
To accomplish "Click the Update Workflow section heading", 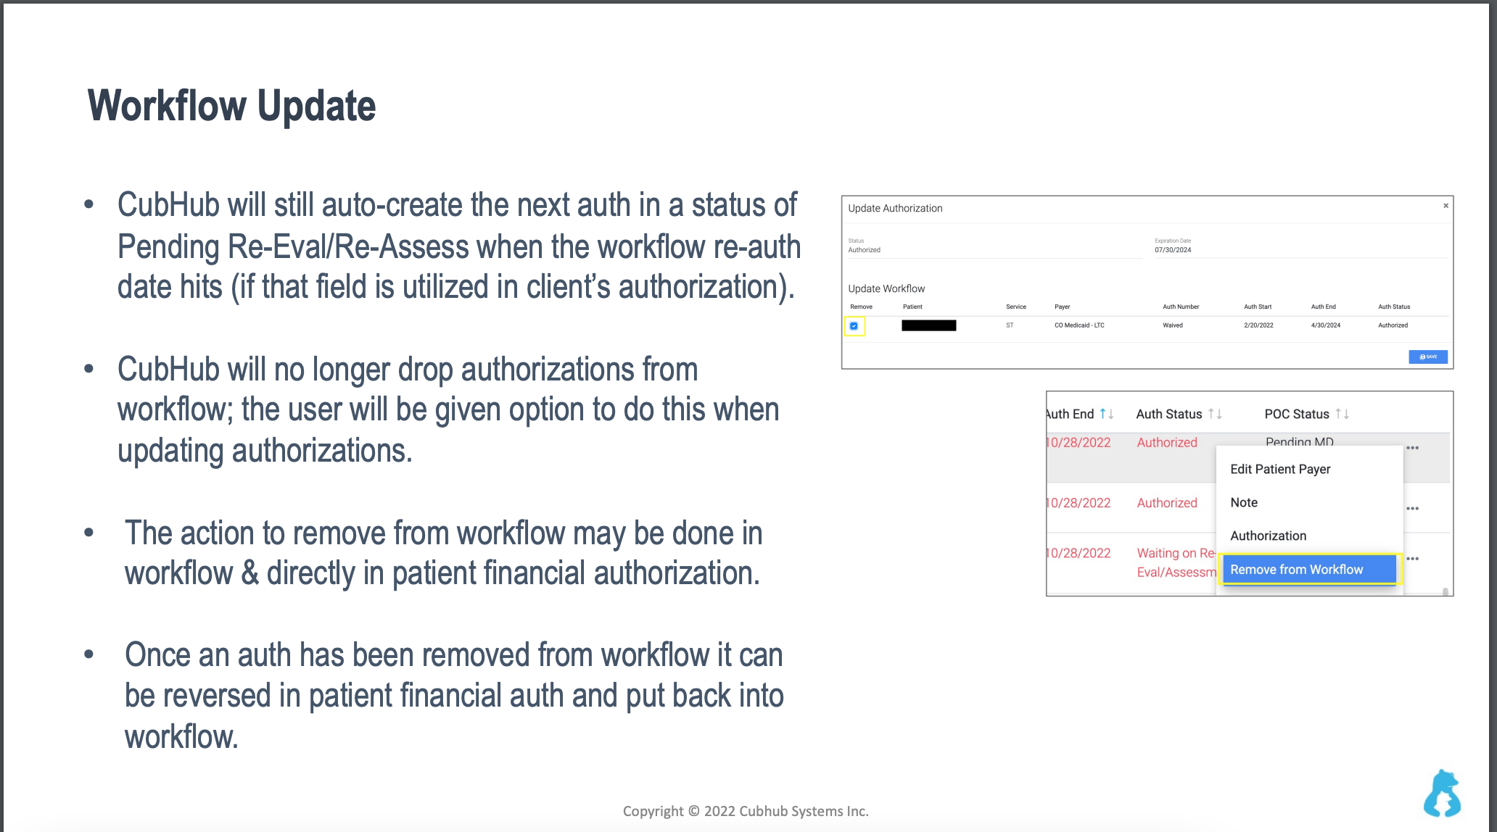I will click(x=886, y=288).
